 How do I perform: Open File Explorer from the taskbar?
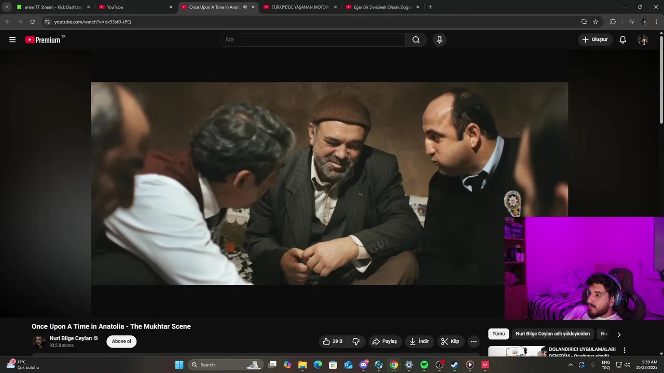tap(302, 365)
